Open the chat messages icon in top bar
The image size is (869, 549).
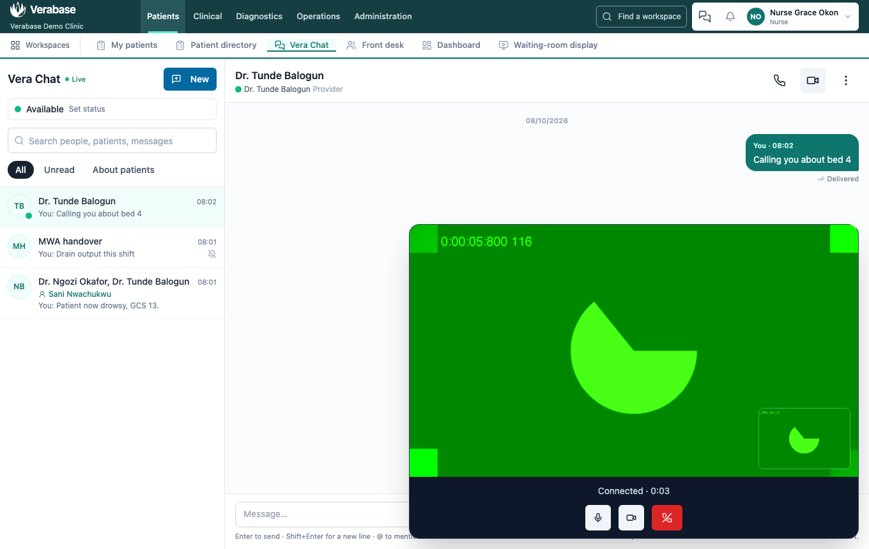click(x=705, y=17)
